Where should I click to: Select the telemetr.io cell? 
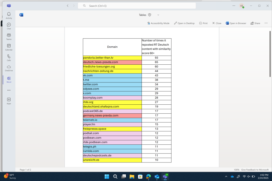click(x=112, y=120)
